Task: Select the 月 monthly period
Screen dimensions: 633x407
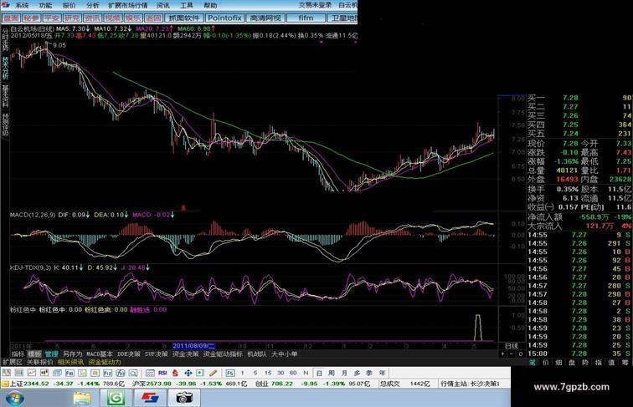Action: pos(344,373)
